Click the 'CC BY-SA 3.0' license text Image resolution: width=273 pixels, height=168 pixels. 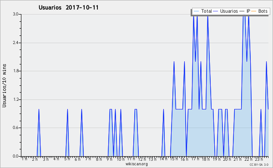(x=259, y=164)
